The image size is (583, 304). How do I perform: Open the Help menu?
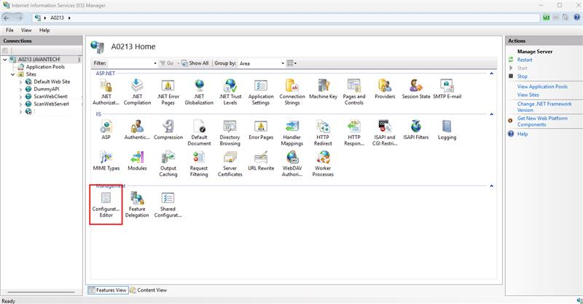pyautogui.click(x=44, y=30)
